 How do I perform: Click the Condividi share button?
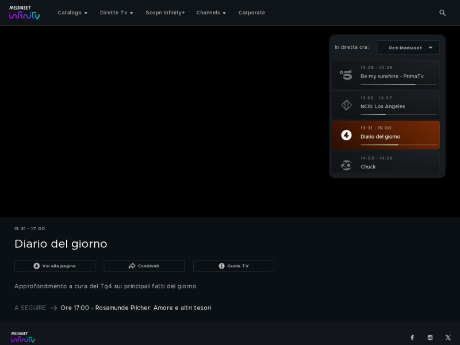pyautogui.click(x=144, y=266)
